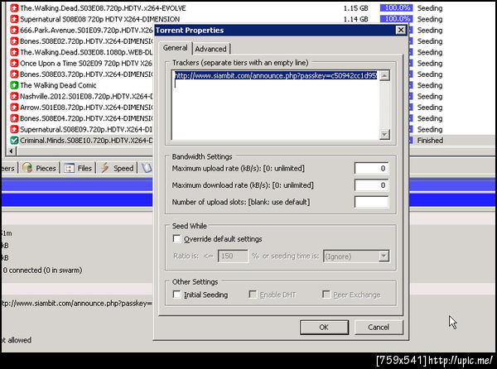Click status icon of Supernatural S08E08 torrent

point(14,19)
